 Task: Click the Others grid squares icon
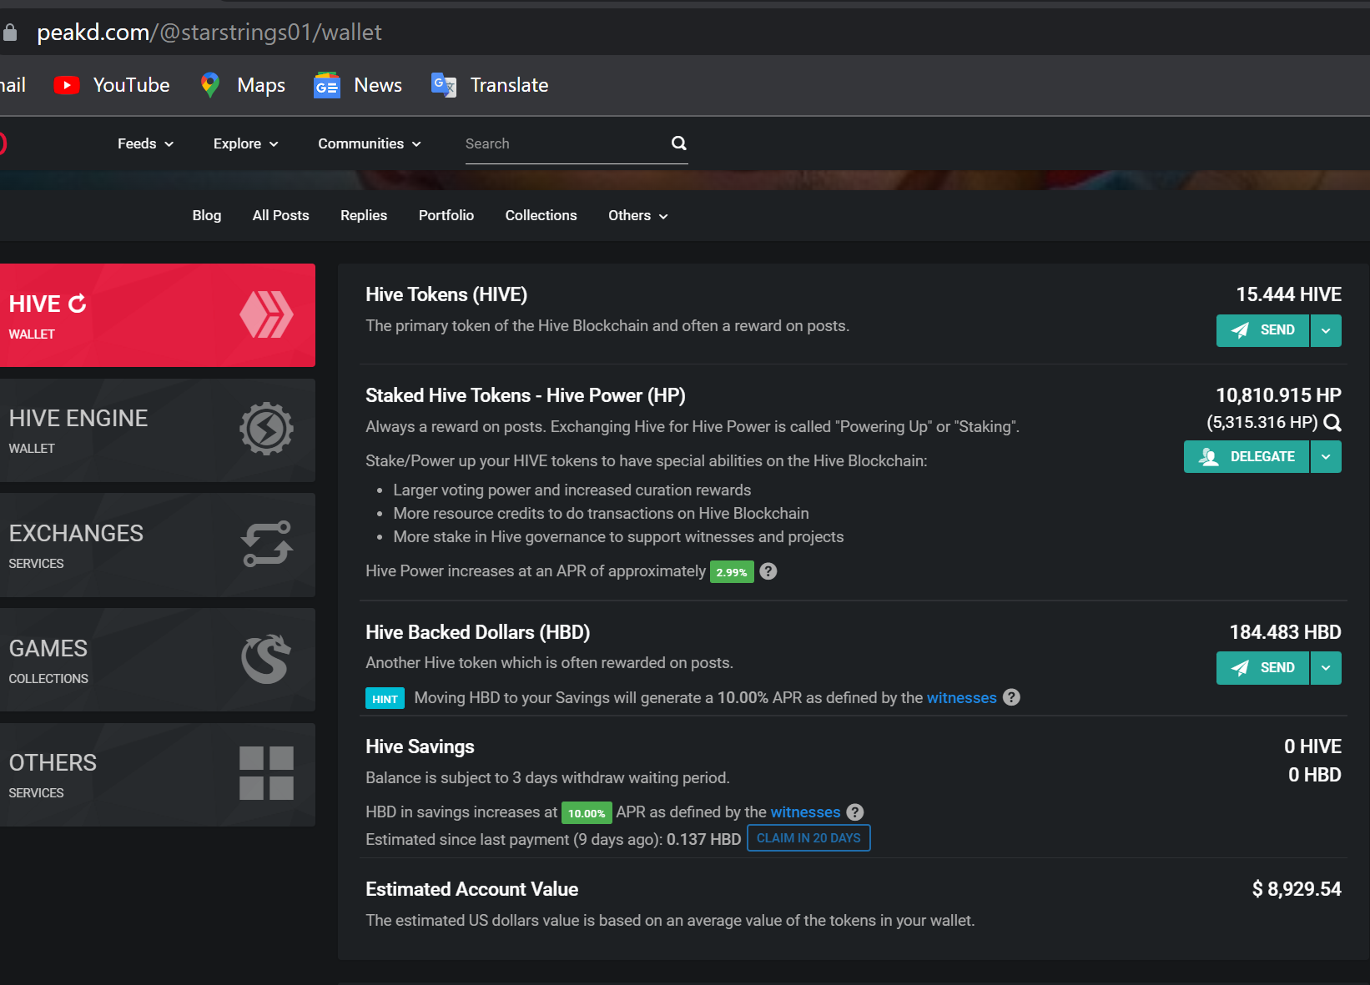(267, 773)
